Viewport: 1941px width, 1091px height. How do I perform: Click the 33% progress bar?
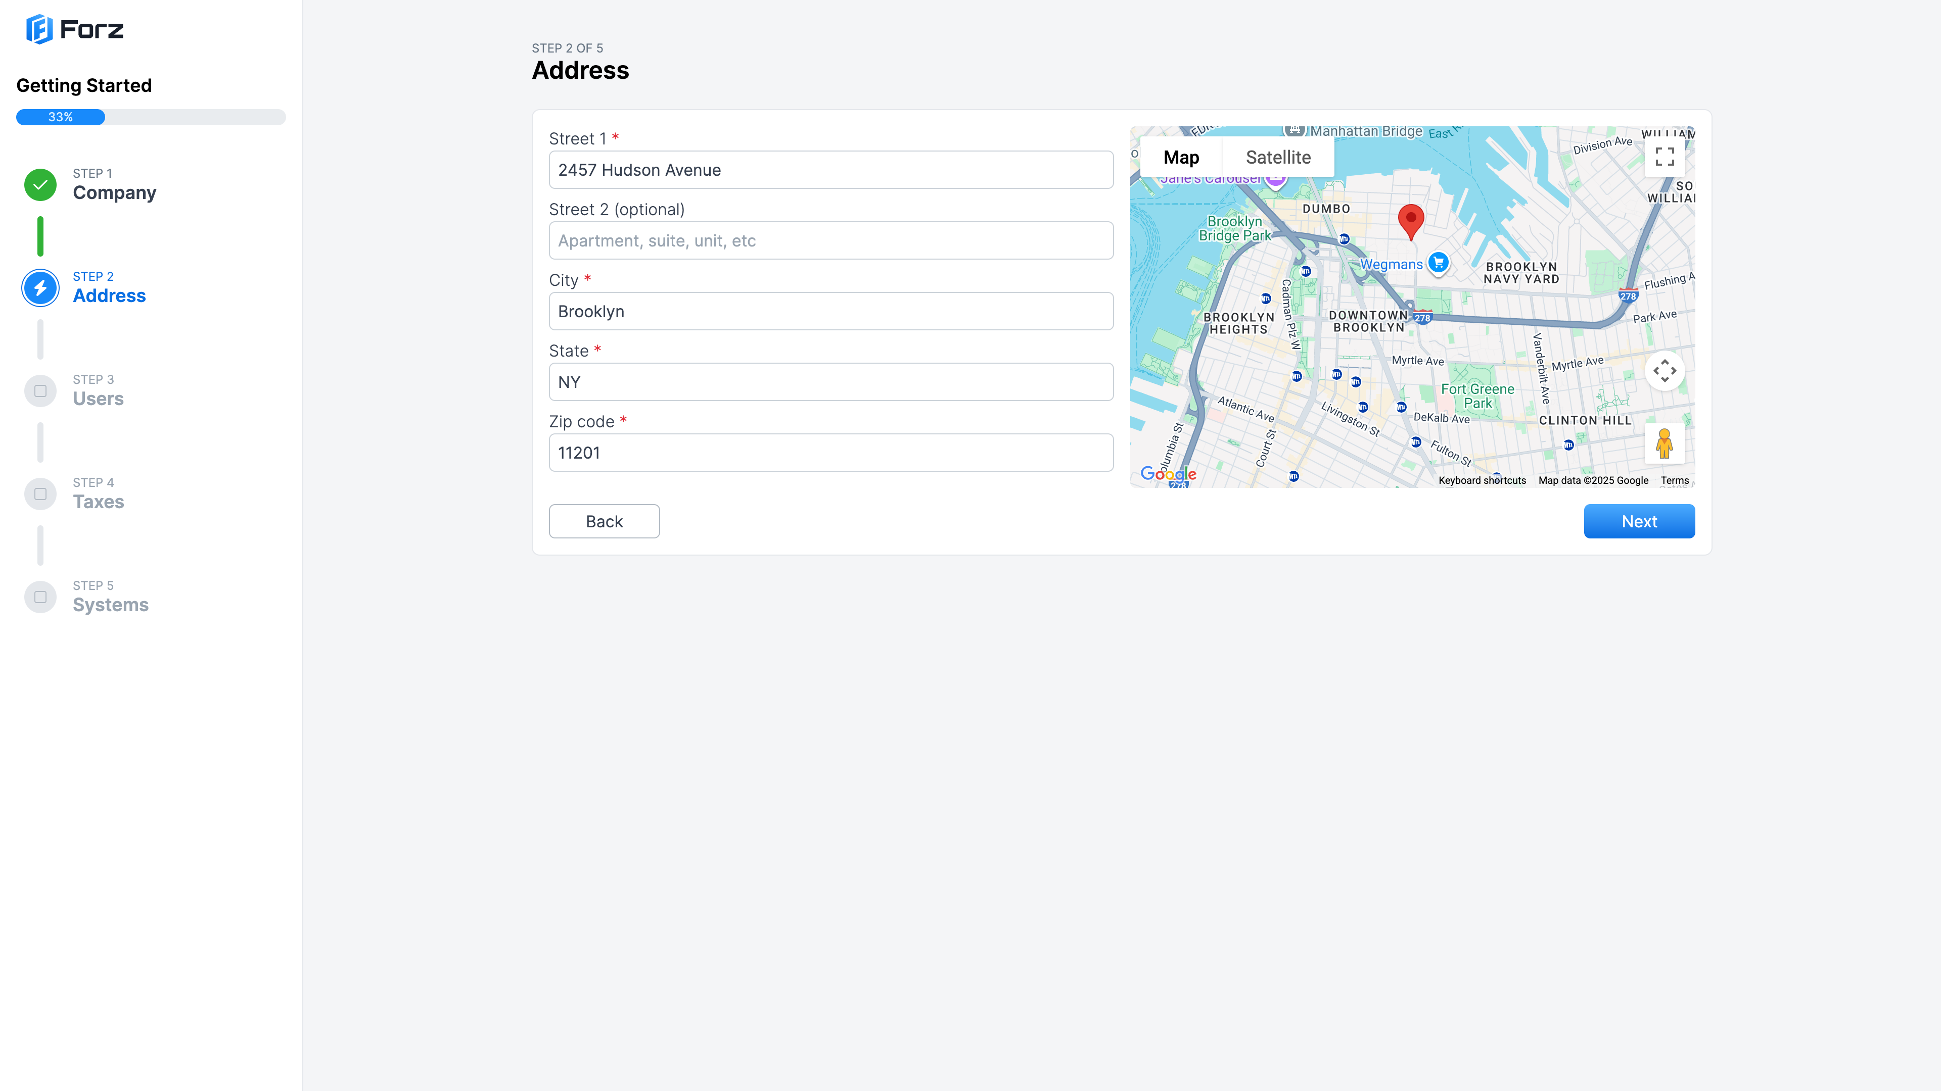(151, 117)
